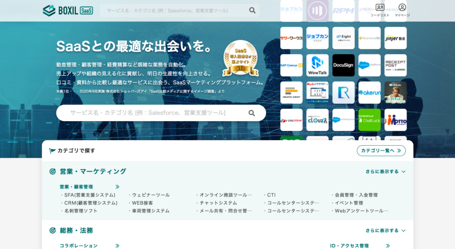The height and width of the screenshot is (249, 455).
Task: Open the blue R logo service tile
Action: pyautogui.click(x=343, y=92)
